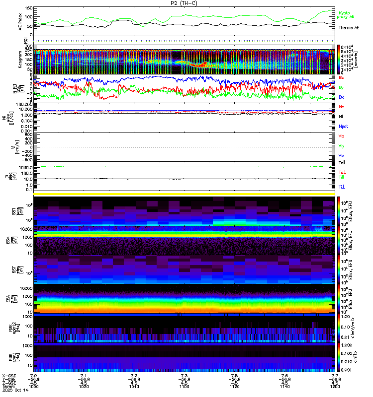Click the 6x10^4 keogram color bar value
Viewport: 373px width, 397px height.
pos(347,47)
